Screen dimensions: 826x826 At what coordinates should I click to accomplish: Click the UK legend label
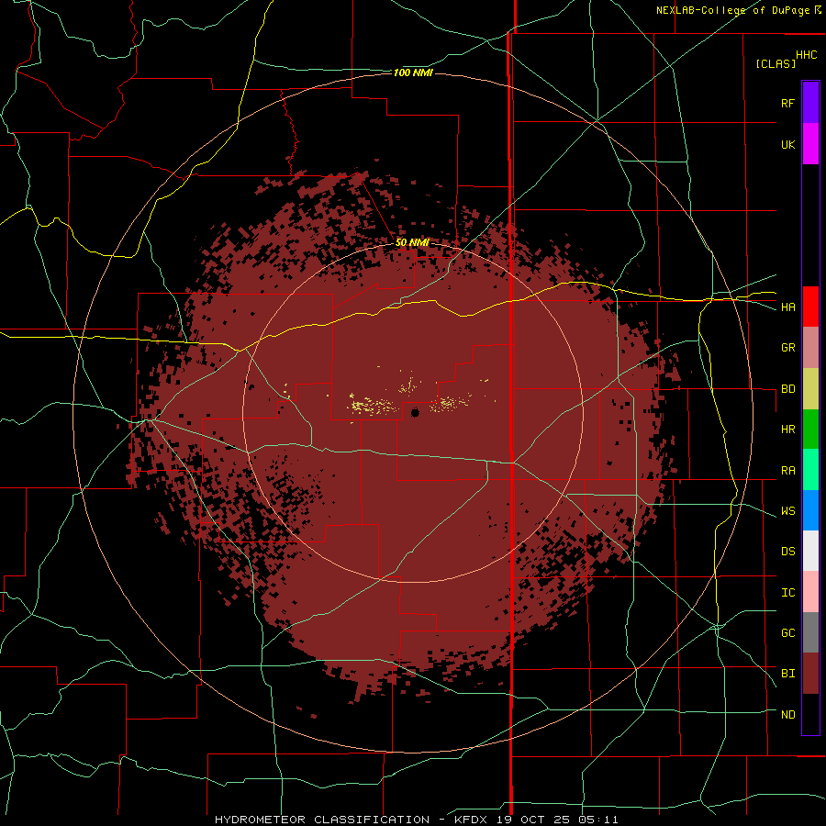(787, 144)
